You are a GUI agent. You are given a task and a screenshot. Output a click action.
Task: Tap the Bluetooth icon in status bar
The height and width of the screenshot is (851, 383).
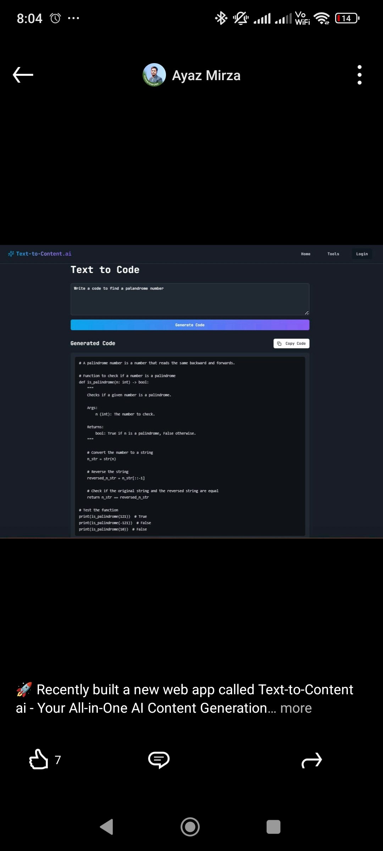[x=221, y=18]
